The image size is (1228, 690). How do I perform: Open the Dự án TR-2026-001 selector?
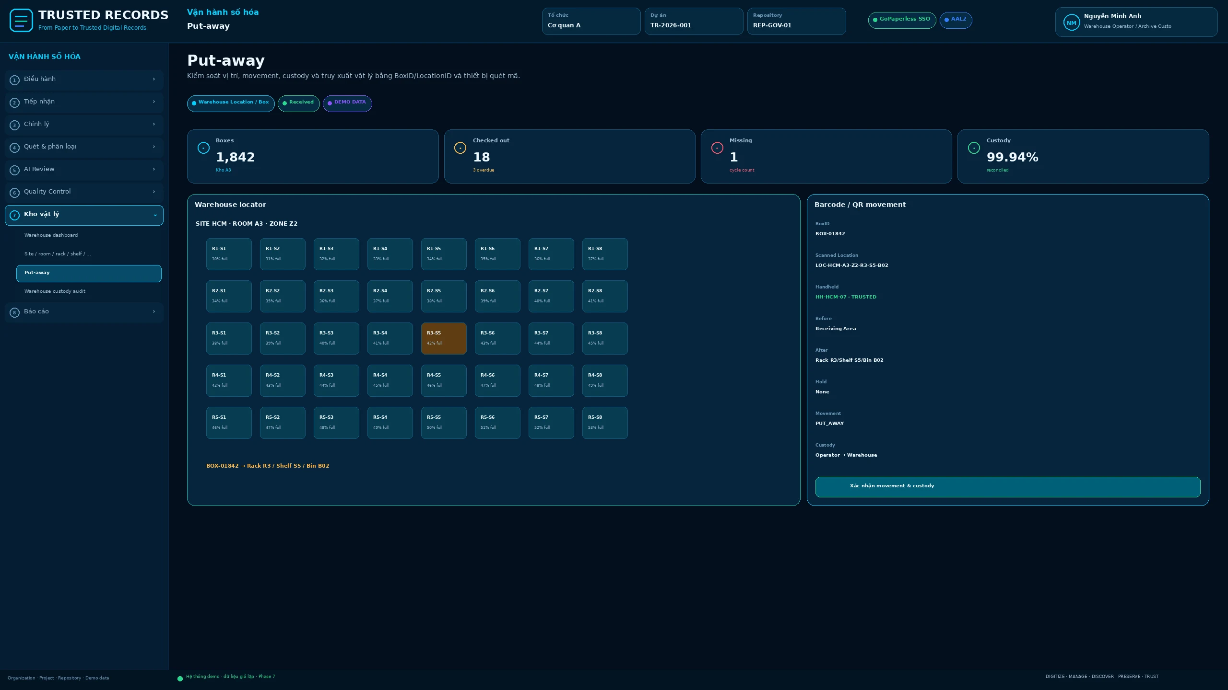point(694,21)
